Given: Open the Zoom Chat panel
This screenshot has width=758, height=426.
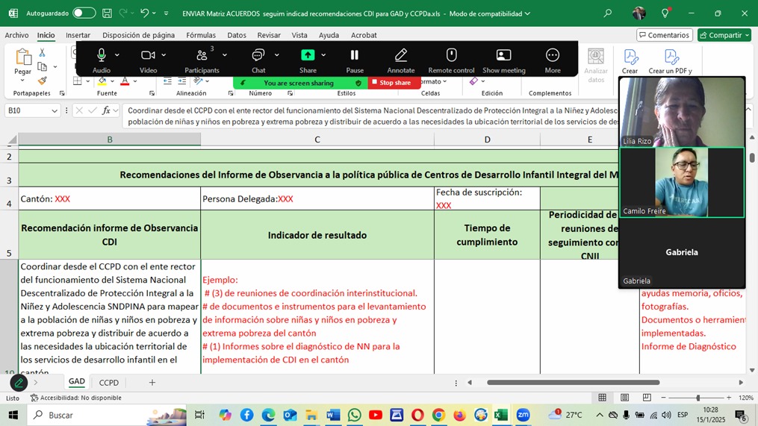Looking at the screenshot, I should point(258,55).
